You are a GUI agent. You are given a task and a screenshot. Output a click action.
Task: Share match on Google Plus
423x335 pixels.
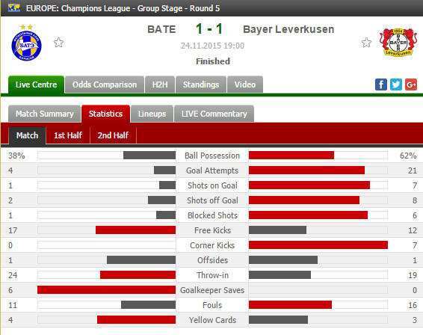coord(411,84)
